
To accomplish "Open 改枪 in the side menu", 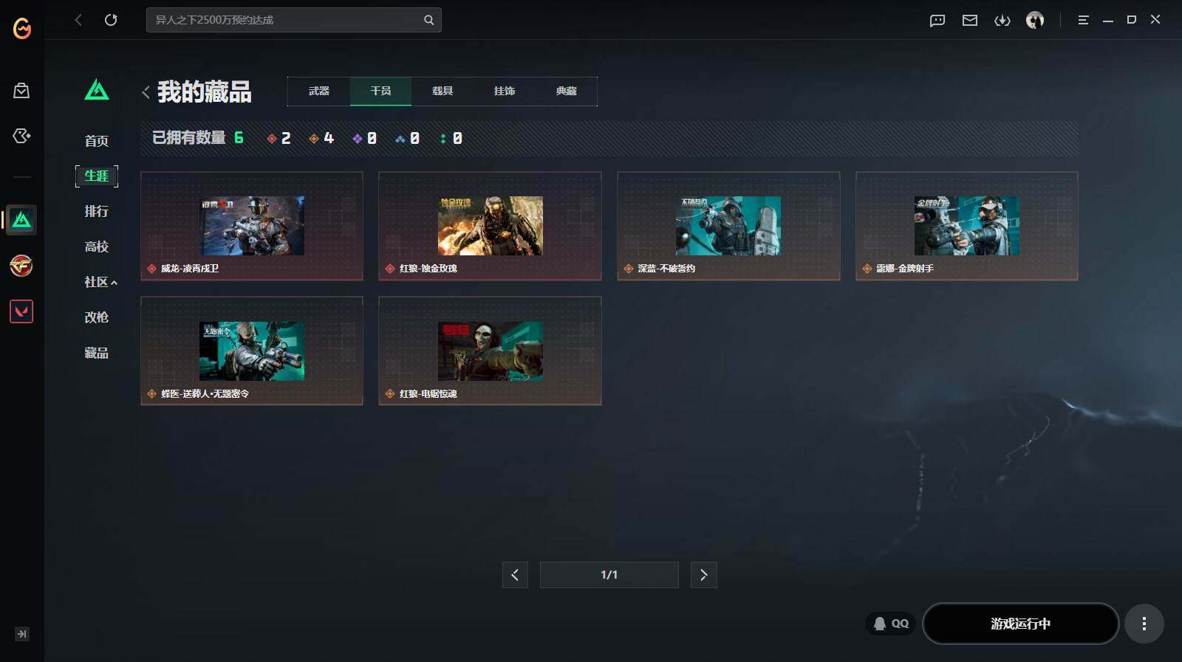I will tap(97, 318).
